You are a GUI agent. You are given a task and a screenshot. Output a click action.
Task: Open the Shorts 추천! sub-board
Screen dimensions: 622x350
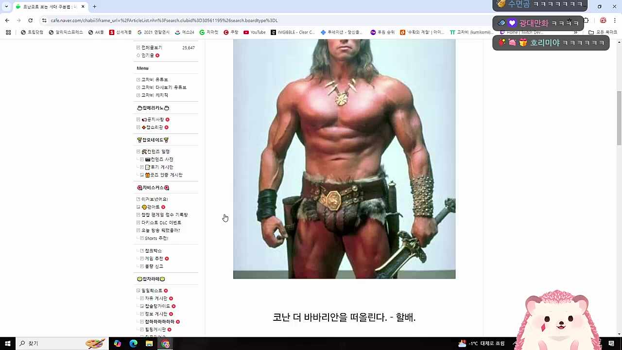click(156, 238)
